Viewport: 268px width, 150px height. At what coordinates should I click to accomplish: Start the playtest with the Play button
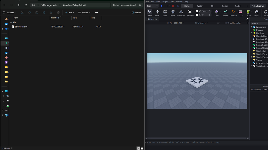click(162, 6)
